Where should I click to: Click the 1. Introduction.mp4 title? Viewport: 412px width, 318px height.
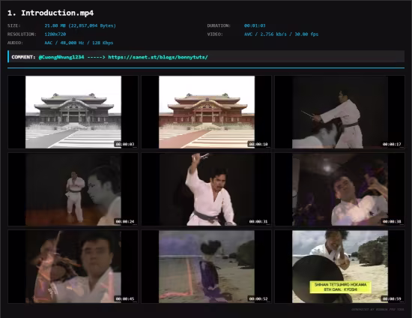(51, 13)
